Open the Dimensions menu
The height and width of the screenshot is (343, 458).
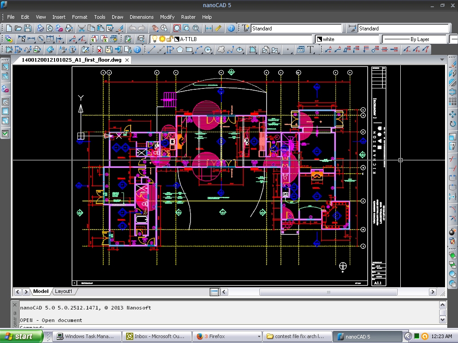141,17
